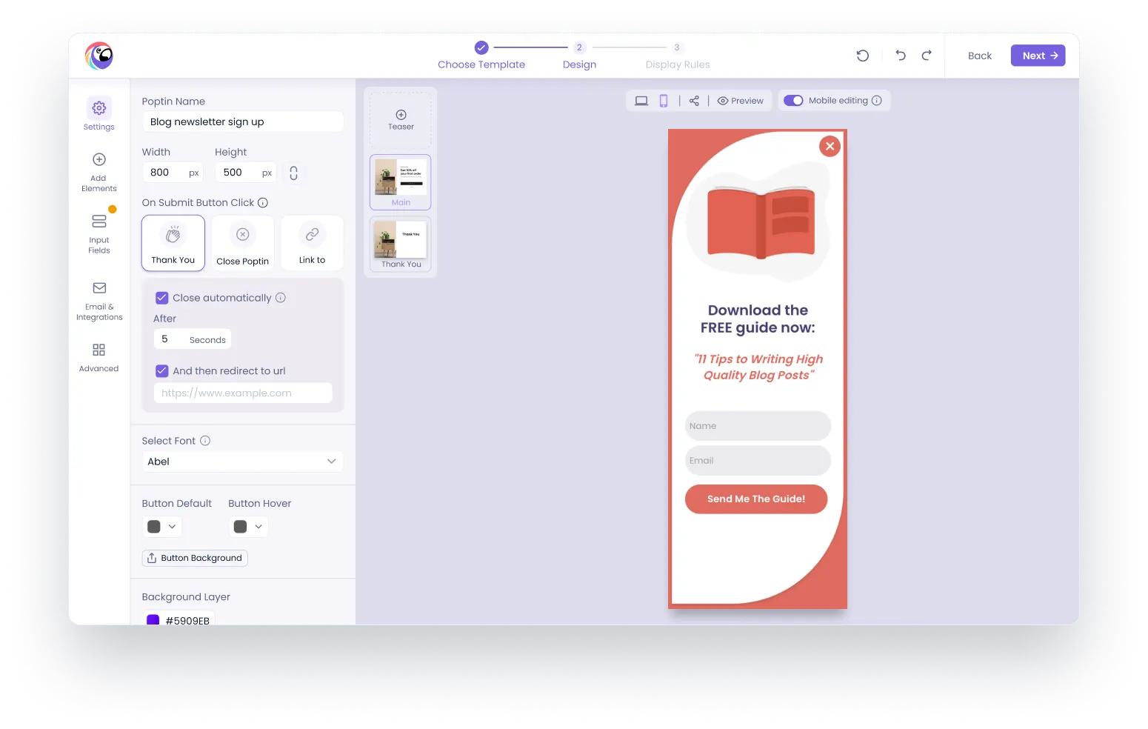Screen dimensions: 1148x729
Task: Switch to mobile device view icon
Action: (664, 101)
